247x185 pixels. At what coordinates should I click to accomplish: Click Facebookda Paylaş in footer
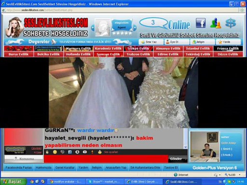coord(19,168)
